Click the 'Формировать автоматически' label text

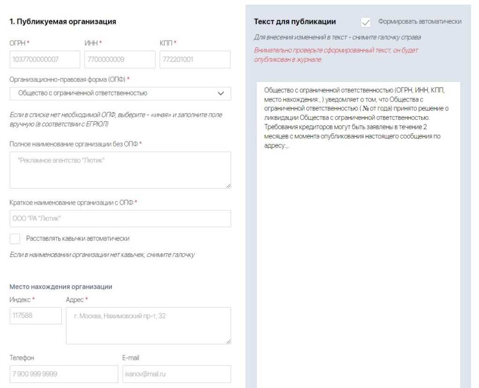point(420,22)
